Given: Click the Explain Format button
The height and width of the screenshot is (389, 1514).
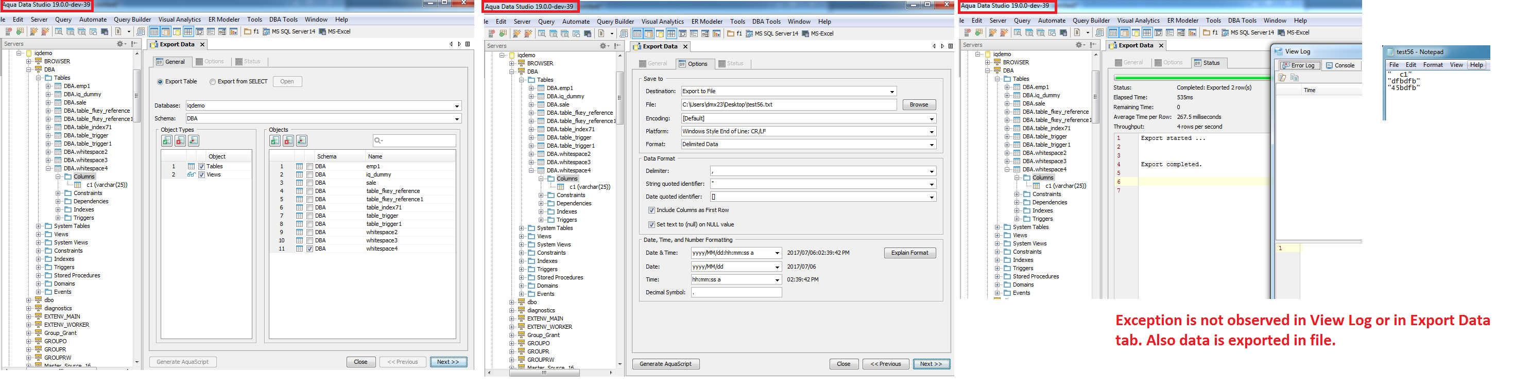Looking at the screenshot, I should coord(910,253).
